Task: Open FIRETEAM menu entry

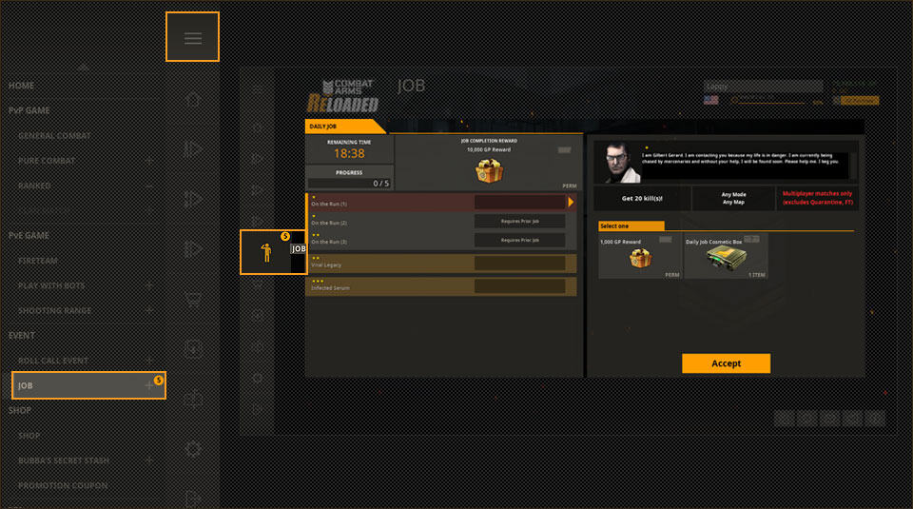Action: click(38, 261)
